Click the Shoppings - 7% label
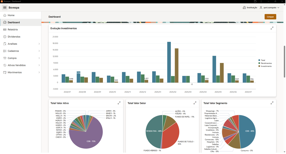 (212, 111)
